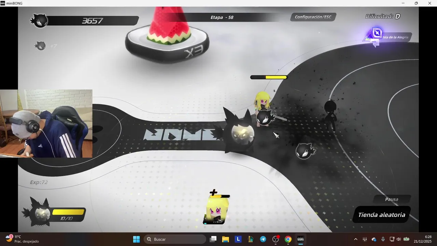Click the Dificultad: D label

click(x=382, y=16)
